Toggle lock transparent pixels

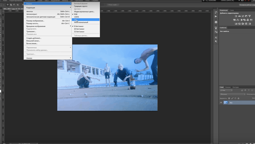click(x=229, y=98)
